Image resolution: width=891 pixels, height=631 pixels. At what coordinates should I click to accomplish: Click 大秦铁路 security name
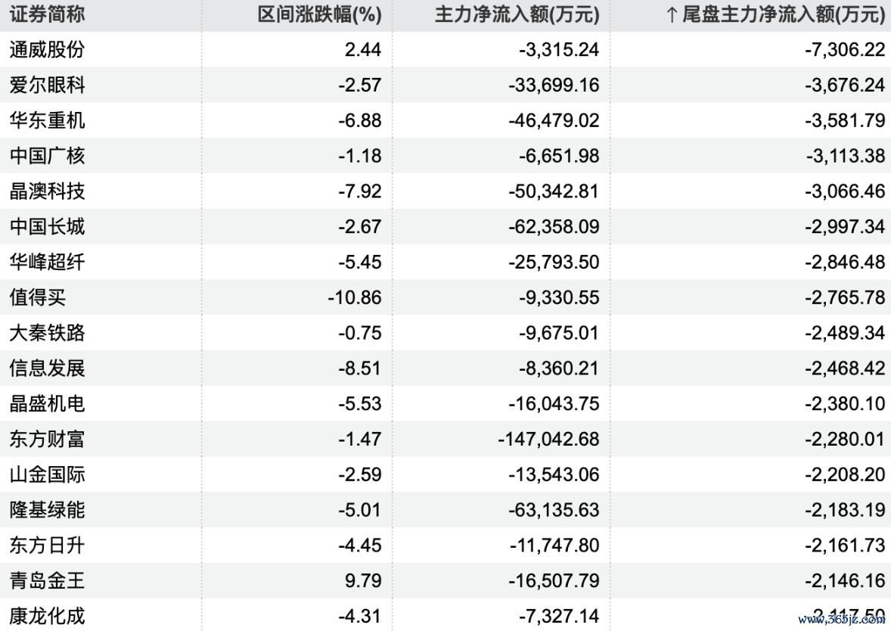coord(47,333)
